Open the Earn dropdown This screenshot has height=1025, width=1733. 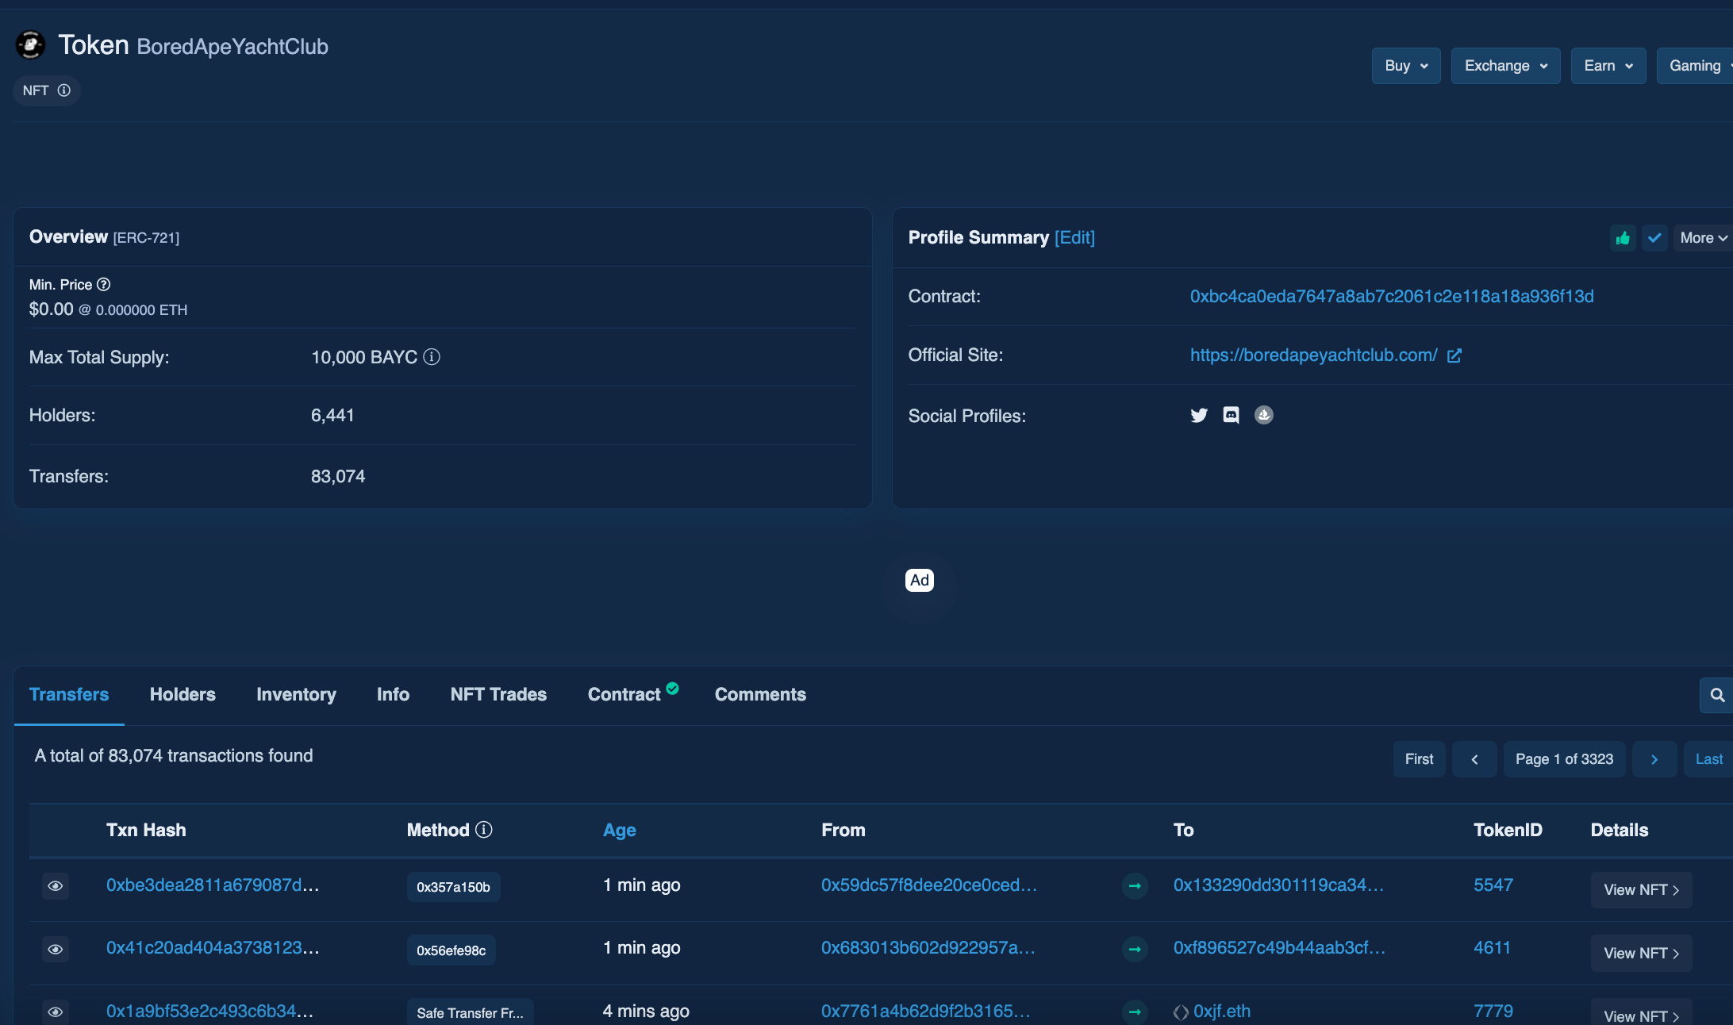(1608, 66)
